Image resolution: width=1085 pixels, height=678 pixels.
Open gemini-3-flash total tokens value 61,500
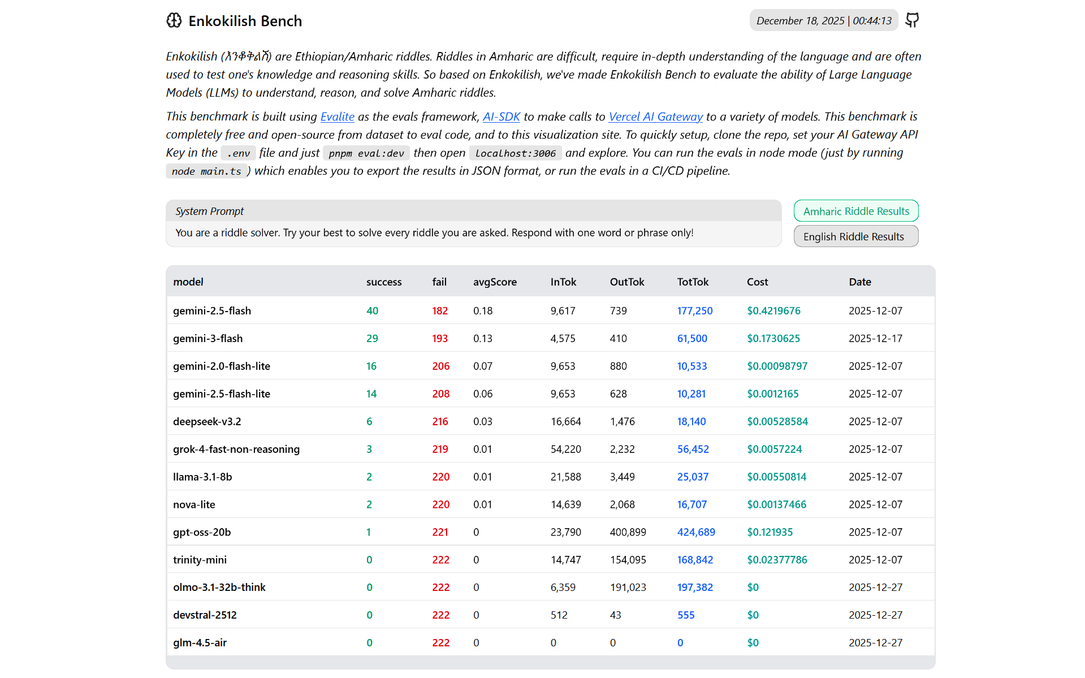[x=692, y=338]
